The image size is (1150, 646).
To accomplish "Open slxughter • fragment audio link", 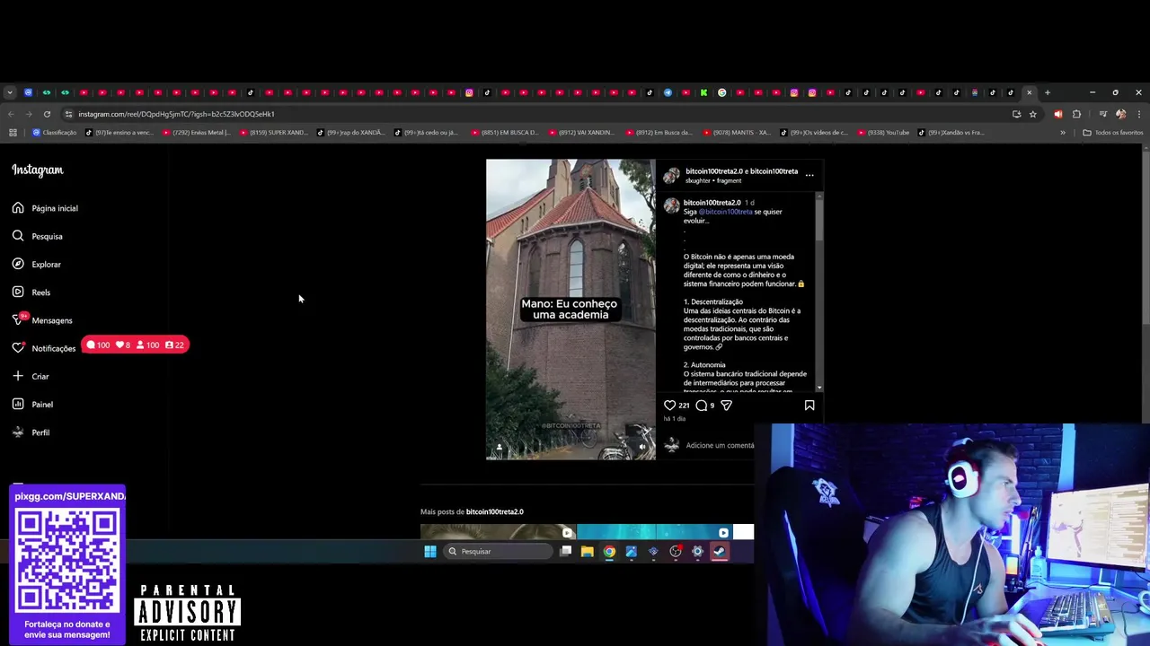I will (713, 180).
